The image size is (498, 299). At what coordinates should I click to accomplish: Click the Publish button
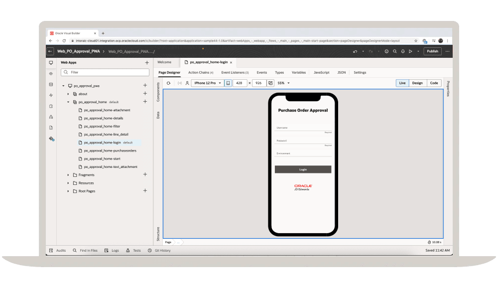pyautogui.click(x=433, y=51)
